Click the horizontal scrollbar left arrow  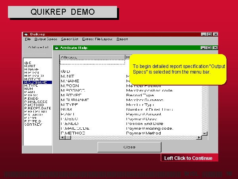[x=62, y=138]
